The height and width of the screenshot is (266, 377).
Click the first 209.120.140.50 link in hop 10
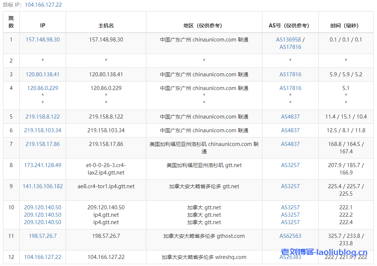[x=43, y=207]
